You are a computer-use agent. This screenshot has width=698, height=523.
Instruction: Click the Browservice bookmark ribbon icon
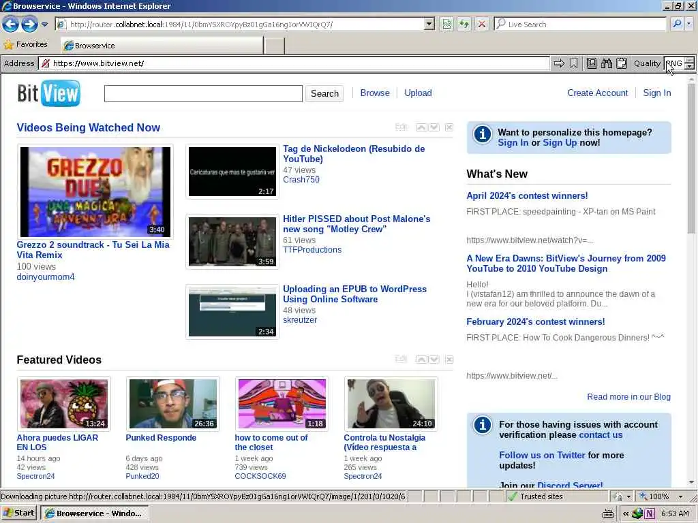574,63
